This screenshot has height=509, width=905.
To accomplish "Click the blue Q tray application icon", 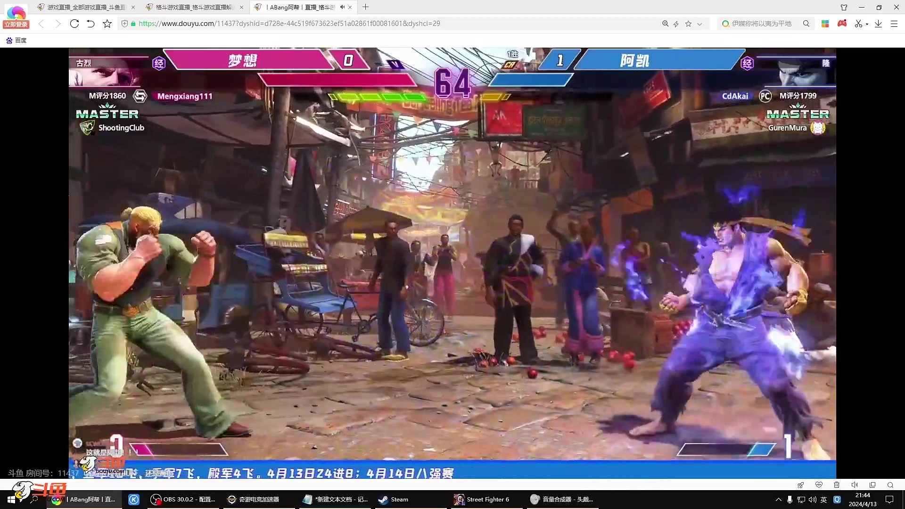I will point(837,500).
